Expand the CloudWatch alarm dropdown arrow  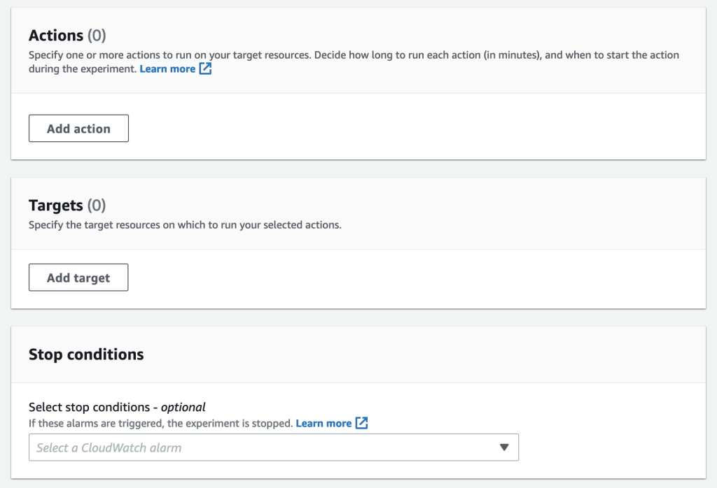coord(504,447)
